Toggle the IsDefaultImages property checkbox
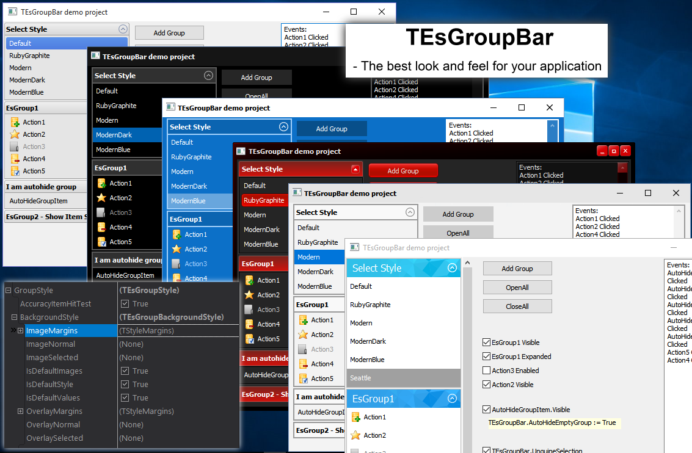This screenshot has width=692, height=453. 125,371
